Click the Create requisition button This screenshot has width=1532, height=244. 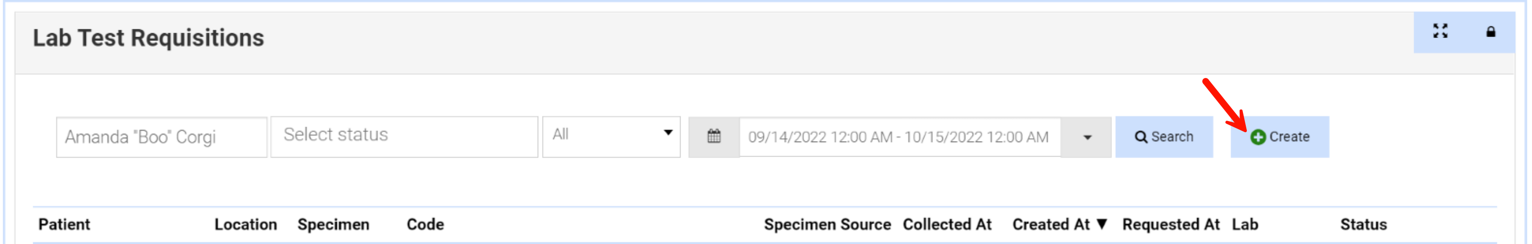[x=1280, y=137]
